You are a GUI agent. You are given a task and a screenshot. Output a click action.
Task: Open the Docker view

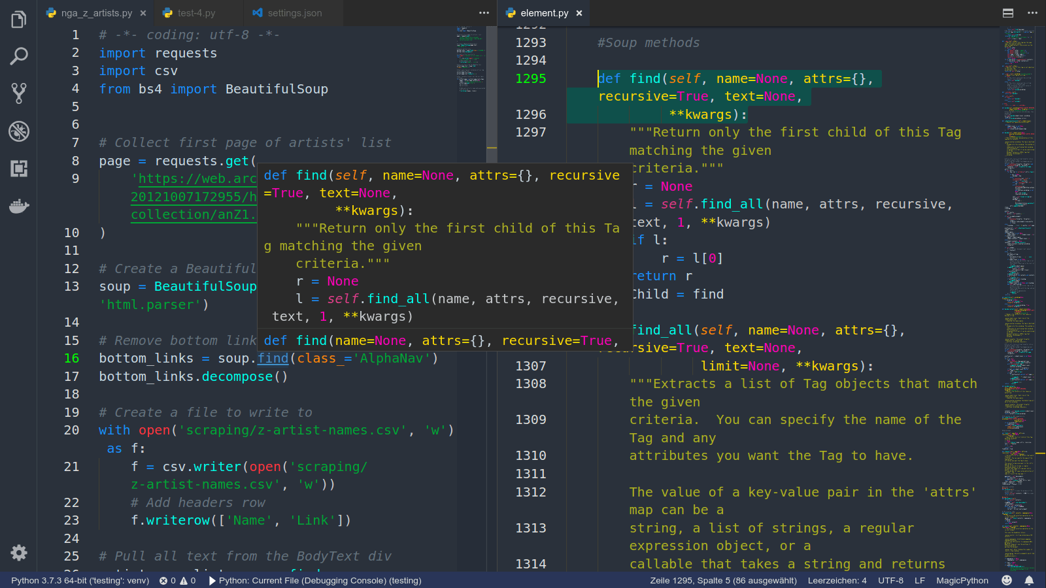[19, 206]
